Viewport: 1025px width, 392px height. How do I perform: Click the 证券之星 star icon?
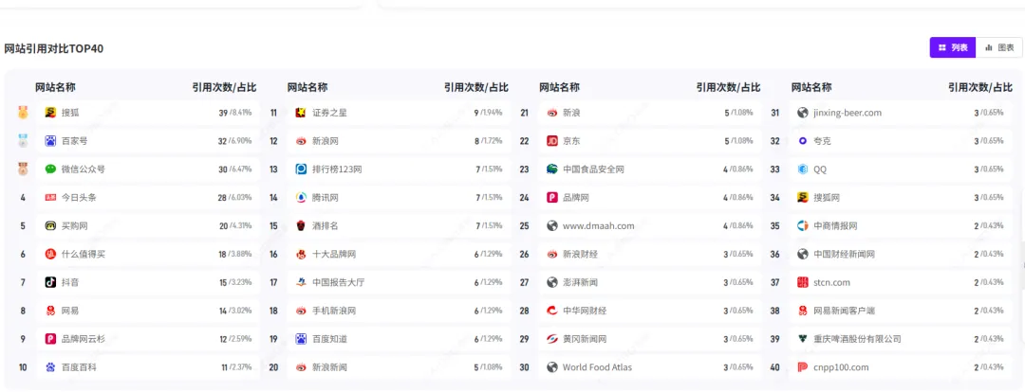point(301,113)
